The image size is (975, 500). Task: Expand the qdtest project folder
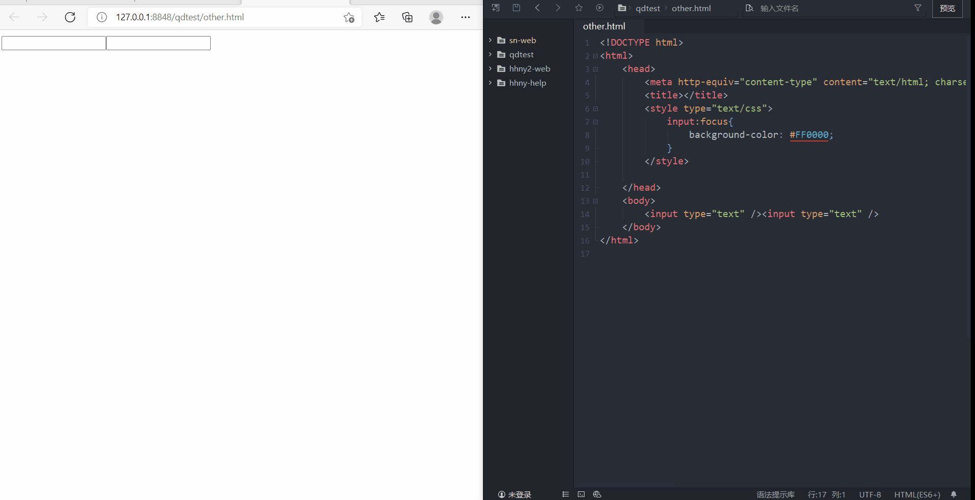click(x=490, y=54)
